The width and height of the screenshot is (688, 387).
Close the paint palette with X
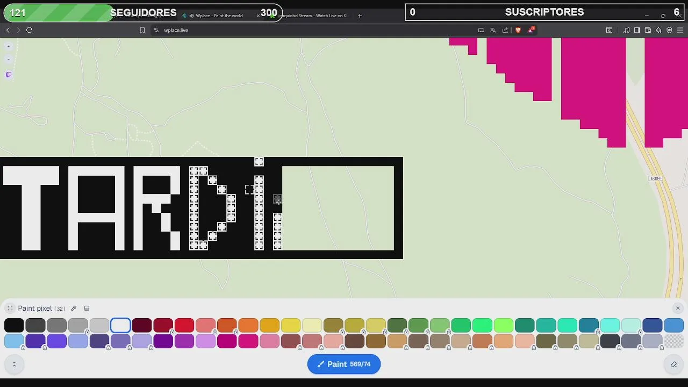pos(678,308)
